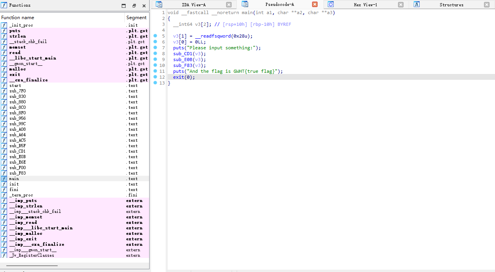Click the IDA View-A tab icon
The width and height of the screenshot is (495, 272).
pyautogui.click(x=159, y=5)
